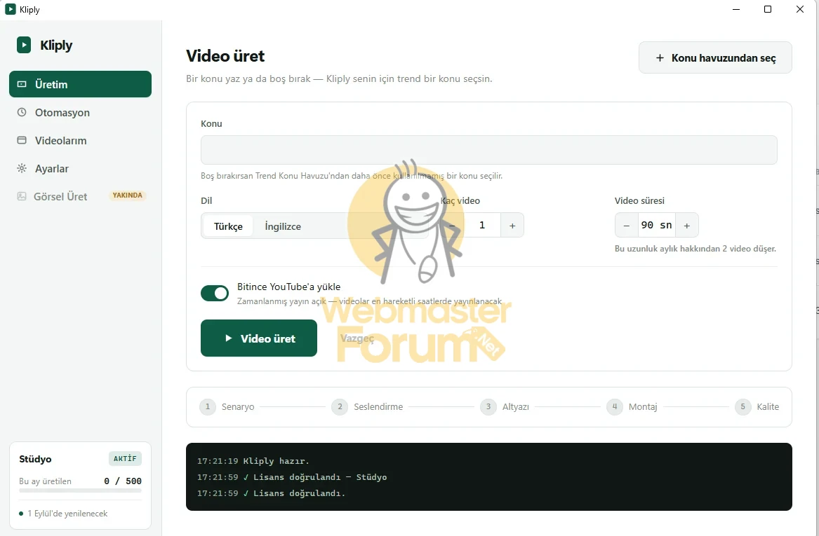
Task: Select Türkçe language option
Action: pyautogui.click(x=228, y=226)
